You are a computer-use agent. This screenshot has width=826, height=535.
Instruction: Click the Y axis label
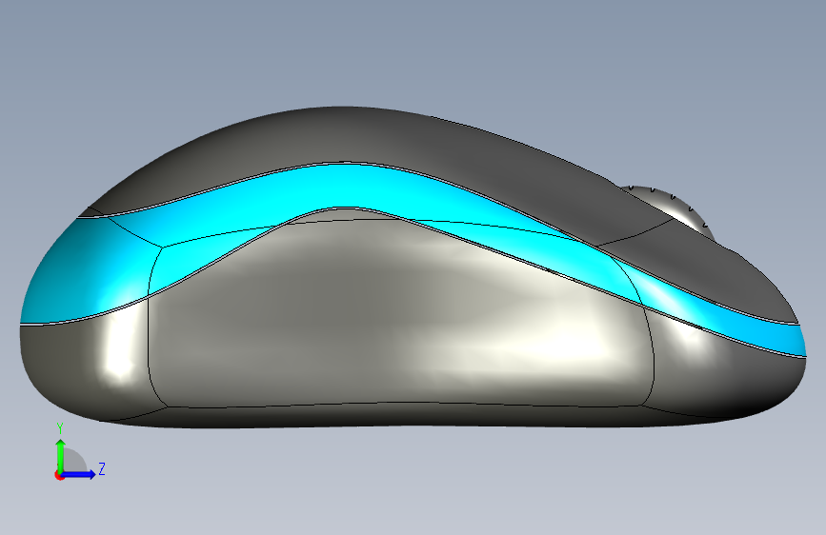tap(60, 429)
